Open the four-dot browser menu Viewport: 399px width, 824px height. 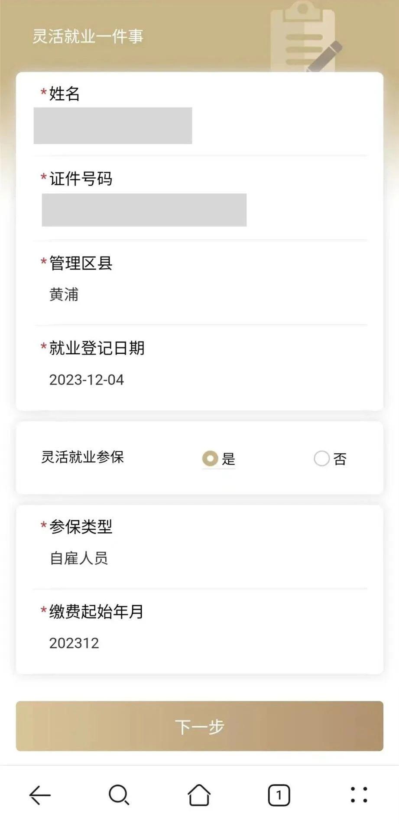click(359, 795)
